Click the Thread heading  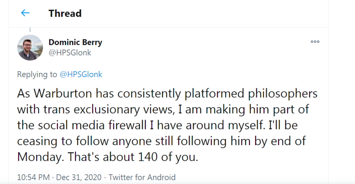pyautogui.click(x=65, y=14)
